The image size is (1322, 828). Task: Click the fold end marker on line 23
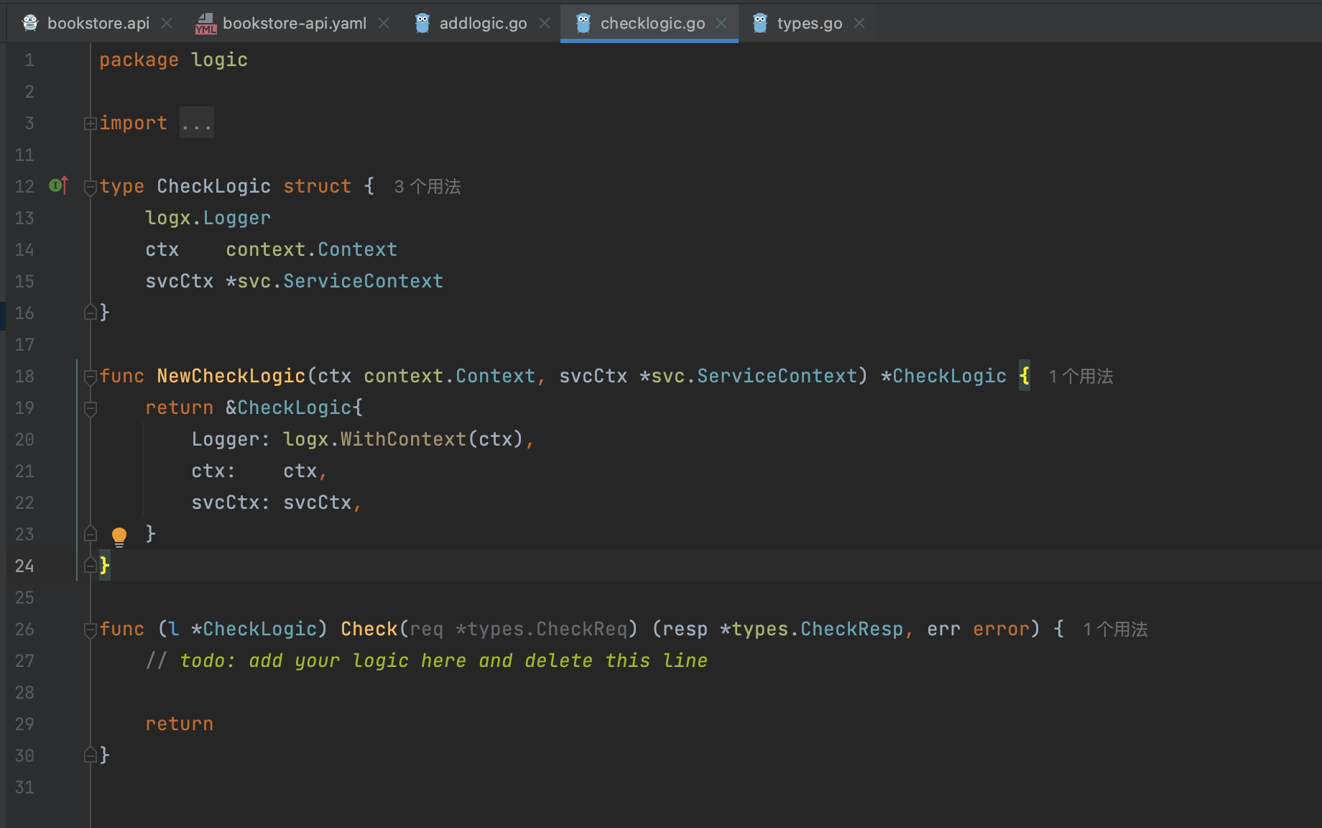point(90,534)
